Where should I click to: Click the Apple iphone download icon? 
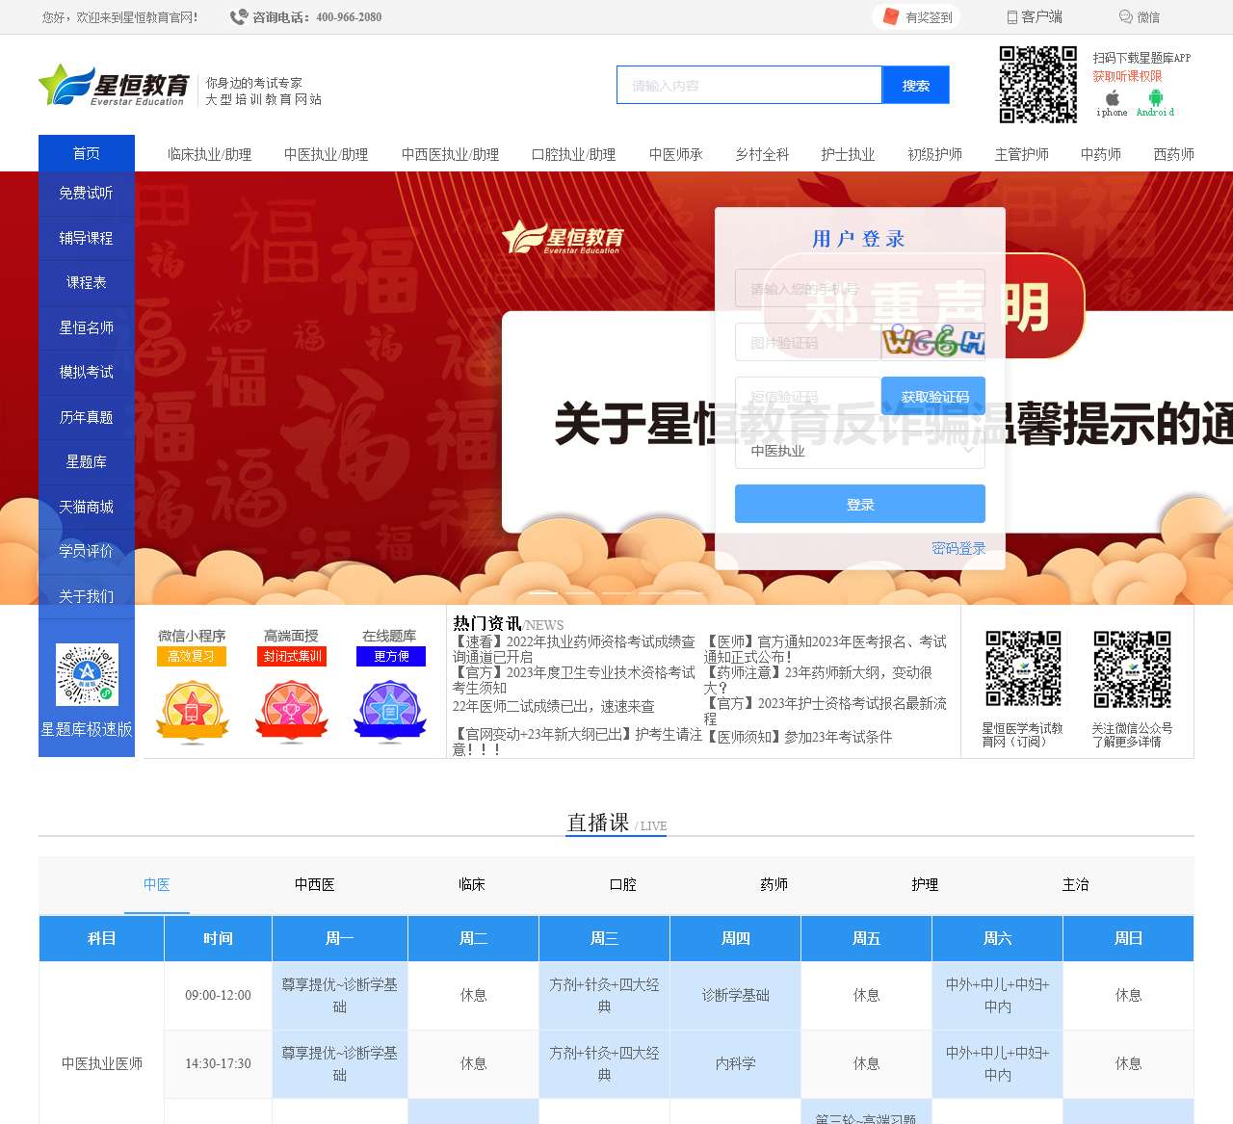tap(1113, 97)
